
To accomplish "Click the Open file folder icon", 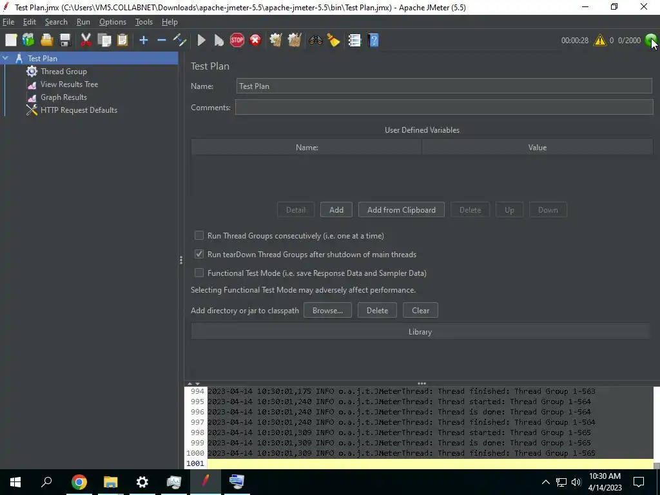I will tap(46, 41).
